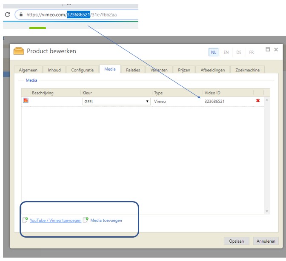Delete the Vimeo row with red X
The image size is (286, 261).
pos(258,101)
